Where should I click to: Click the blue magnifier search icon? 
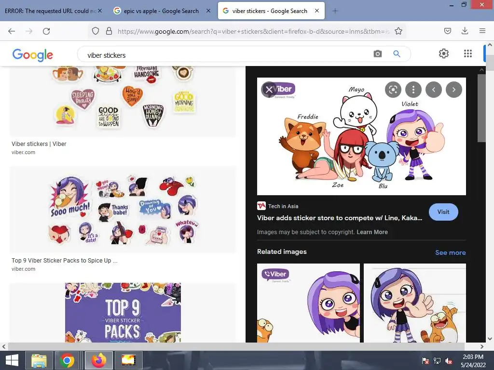tap(397, 54)
